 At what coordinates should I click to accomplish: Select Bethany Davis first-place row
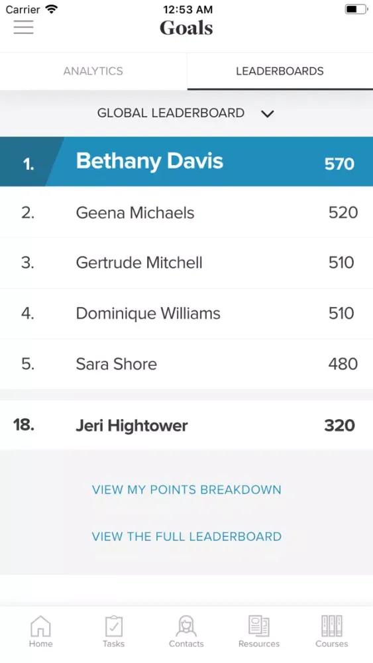pyautogui.click(x=186, y=162)
